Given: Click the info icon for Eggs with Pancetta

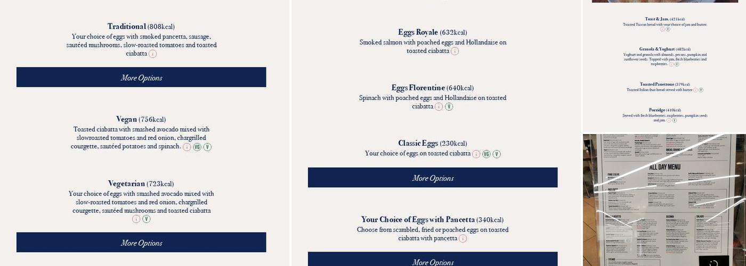Looking at the screenshot, I should pos(463,238).
